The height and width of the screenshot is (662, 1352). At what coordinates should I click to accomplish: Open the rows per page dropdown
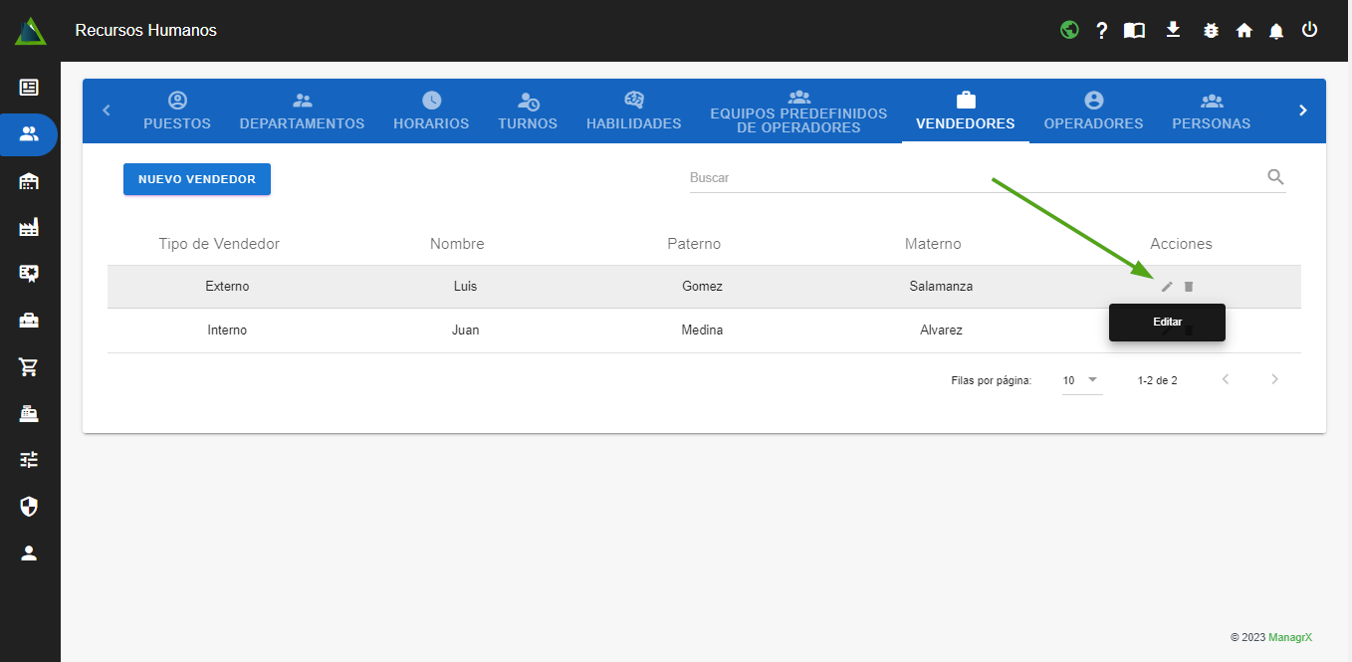click(1081, 380)
